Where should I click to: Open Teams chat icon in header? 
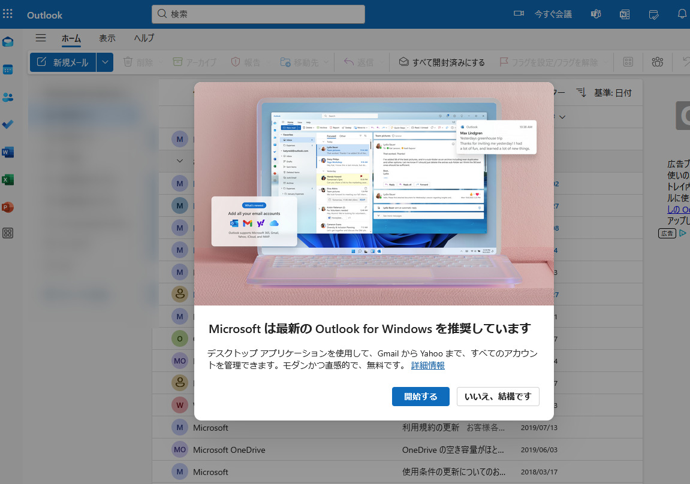coord(596,14)
